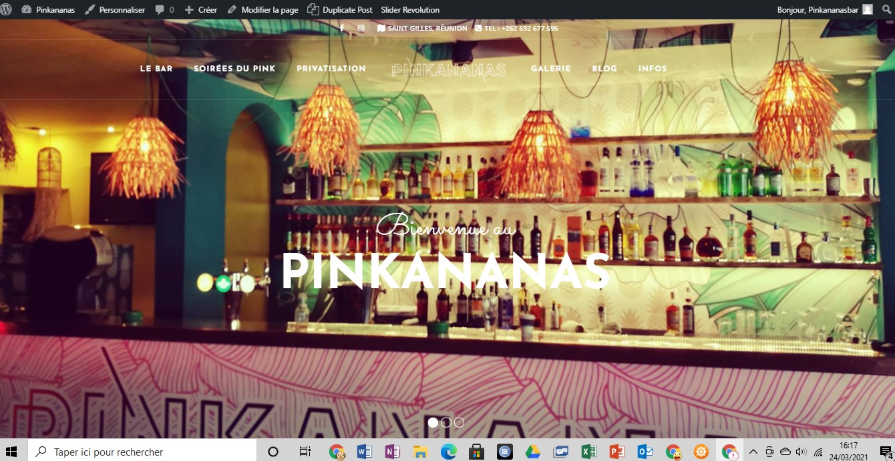
Task: Click the telephone number +262 692 677 595
Action: 516,28
